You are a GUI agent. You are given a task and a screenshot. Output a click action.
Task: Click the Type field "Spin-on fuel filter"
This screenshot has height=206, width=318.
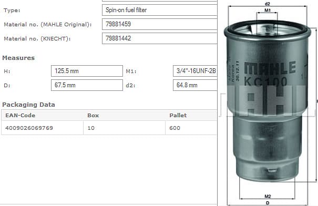(x=159, y=10)
